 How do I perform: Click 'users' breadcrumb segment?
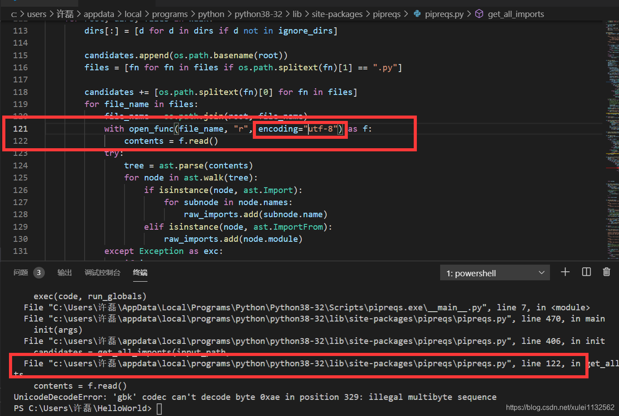pos(37,14)
